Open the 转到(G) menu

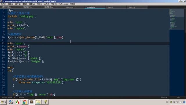tap(39, 4)
